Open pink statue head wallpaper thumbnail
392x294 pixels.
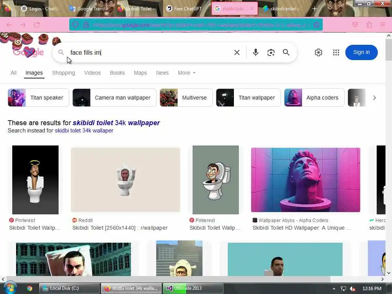(305, 180)
